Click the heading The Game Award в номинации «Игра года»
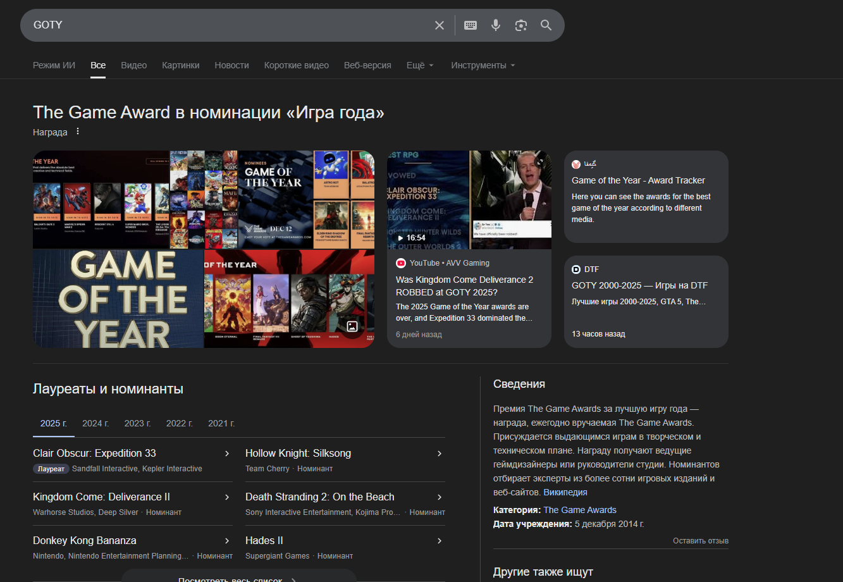The image size is (843, 582). tap(209, 113)
